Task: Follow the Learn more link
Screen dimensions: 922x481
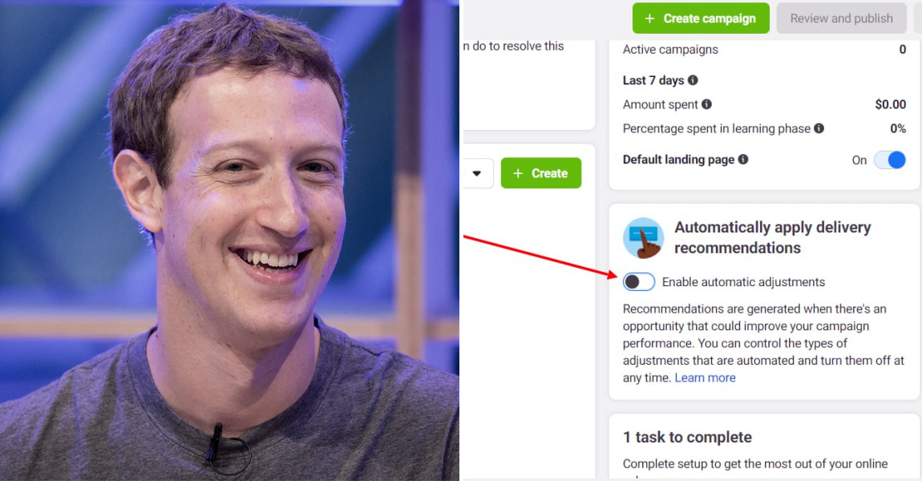Action: click(705, 378)
